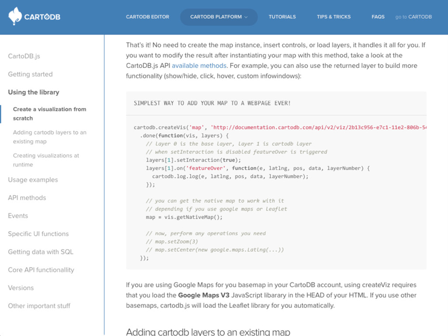Jump to 'Adding cartodb layers to an existing map' sidebar item
The image size is (448, 336).
50,137
